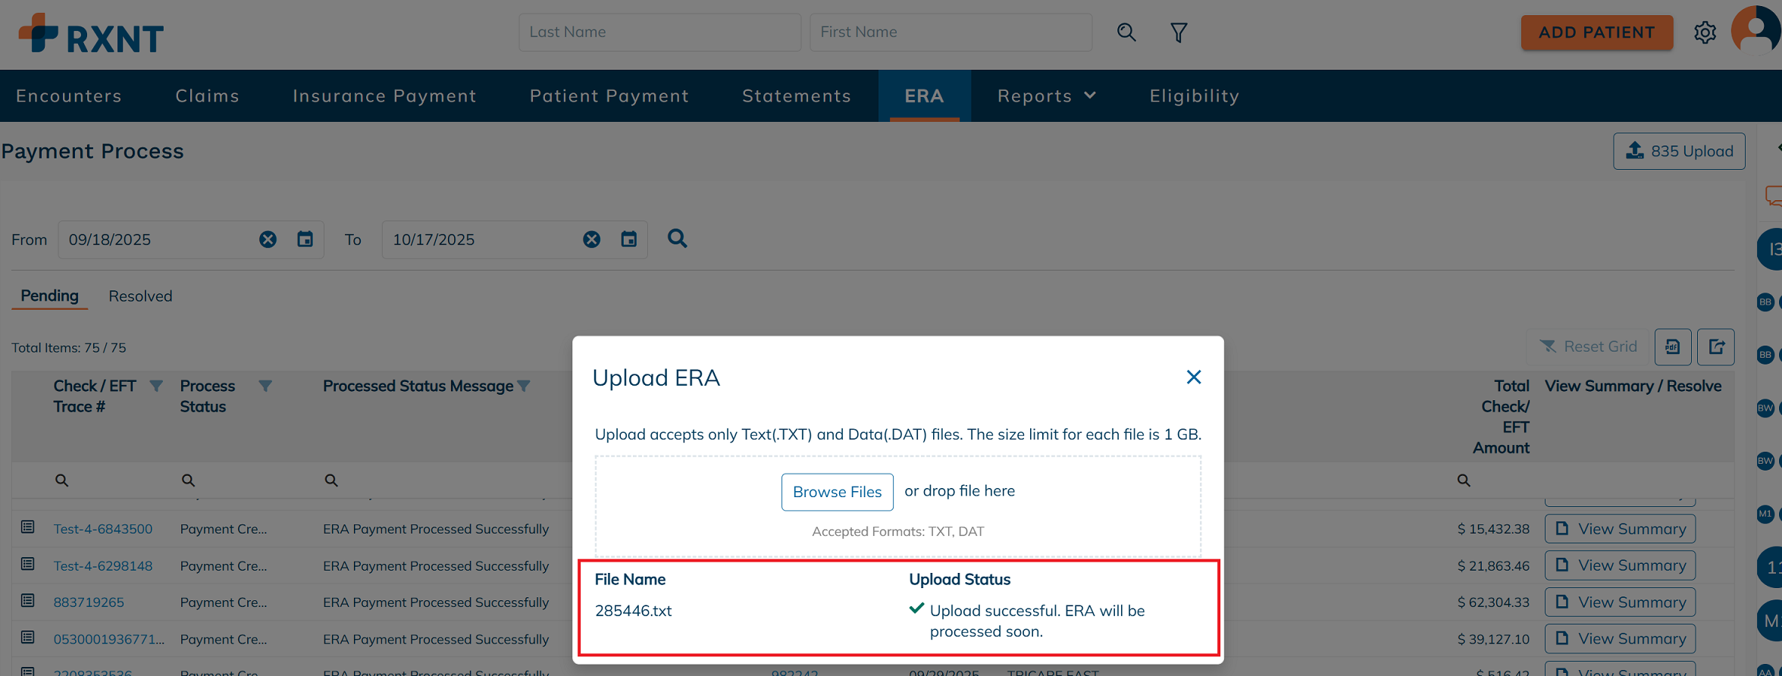Open settings gear icon
The width and height of the screenshot is (1782, 676).
tap(1705, 32)
